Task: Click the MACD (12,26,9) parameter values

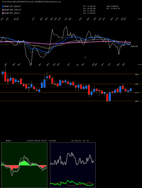Action: pyautogui.click(x=39, y=140)
